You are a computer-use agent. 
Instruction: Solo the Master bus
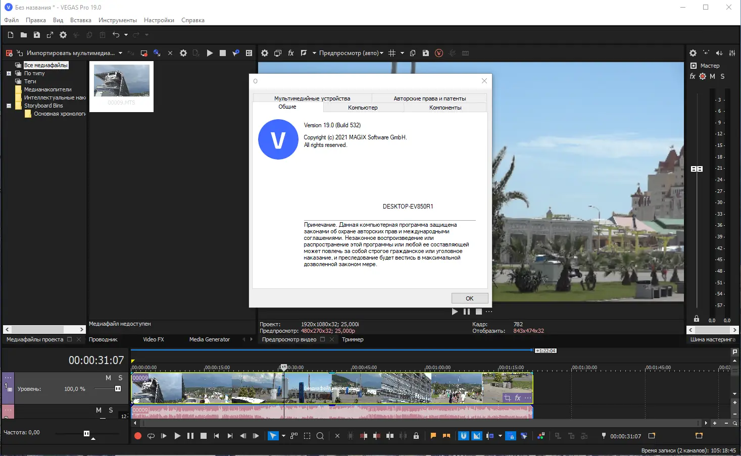click(x=722, y=76)
